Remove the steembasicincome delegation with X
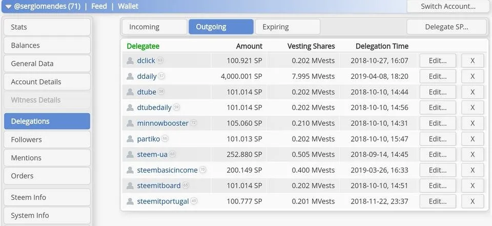Screen dimensions: 492x226 pos(473,170)
